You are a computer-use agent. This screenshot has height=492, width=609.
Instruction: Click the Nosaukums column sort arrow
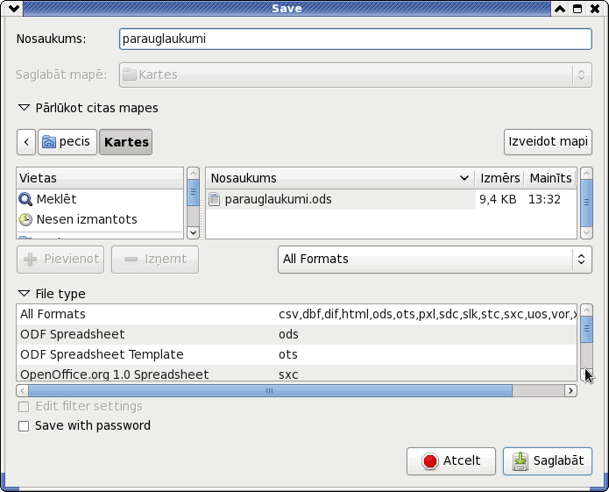[464, 178]
